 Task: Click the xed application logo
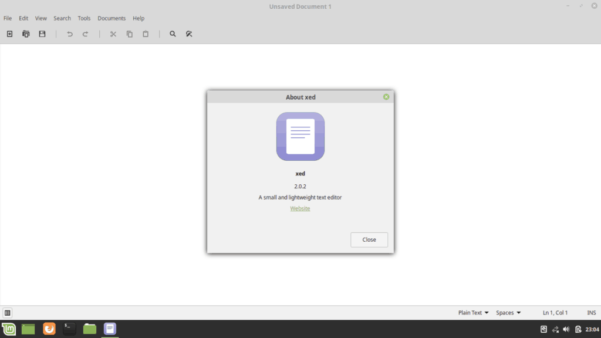(x=300, y=136)
